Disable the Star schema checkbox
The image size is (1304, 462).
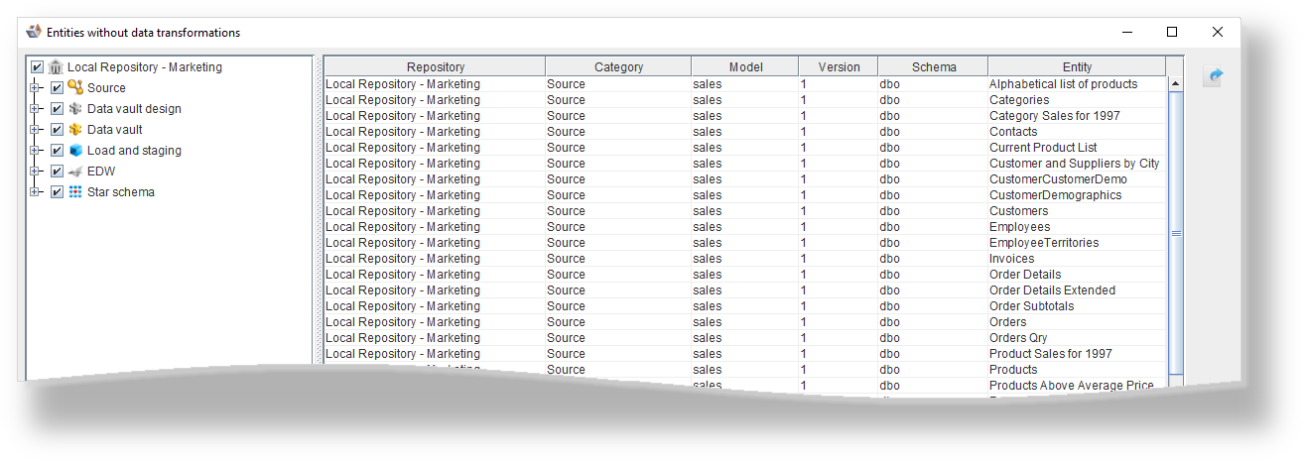(57, 192)
